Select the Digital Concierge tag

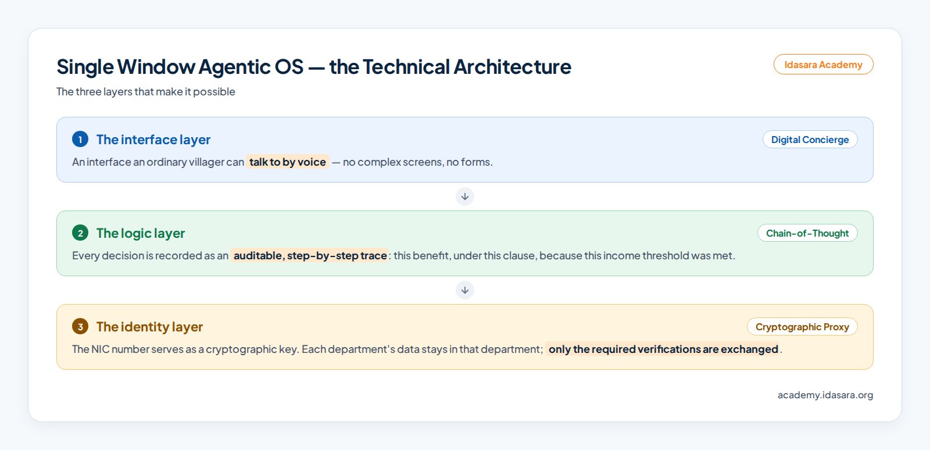pyautogui.click(x=810, y=140)
